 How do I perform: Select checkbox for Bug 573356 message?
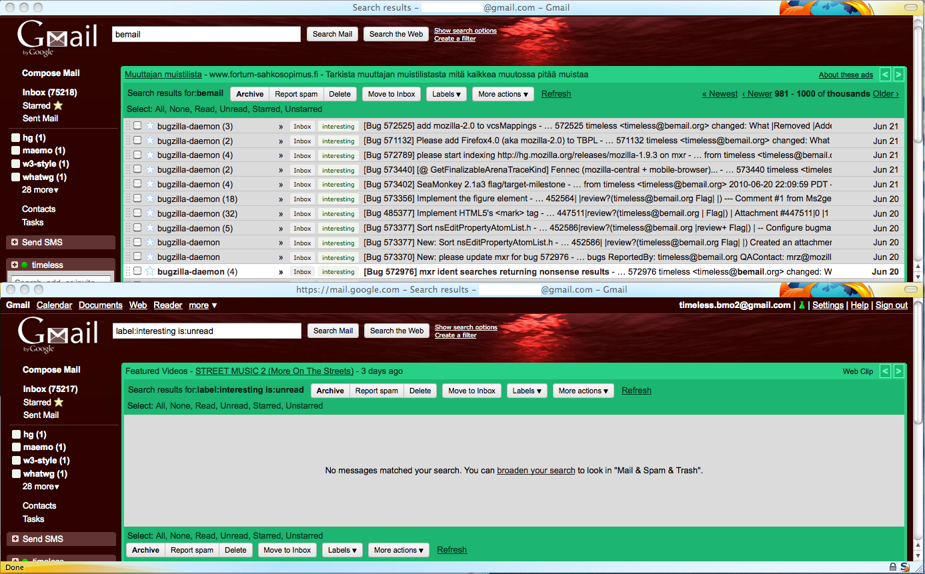tap(137, 199)
